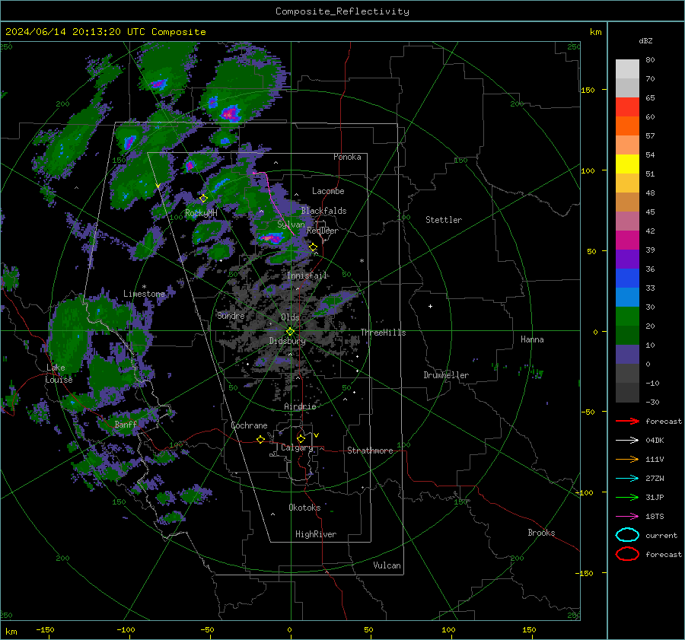Click the Calgary city label
This screenshot has width=685, height=640.
[x=297, y=447]
